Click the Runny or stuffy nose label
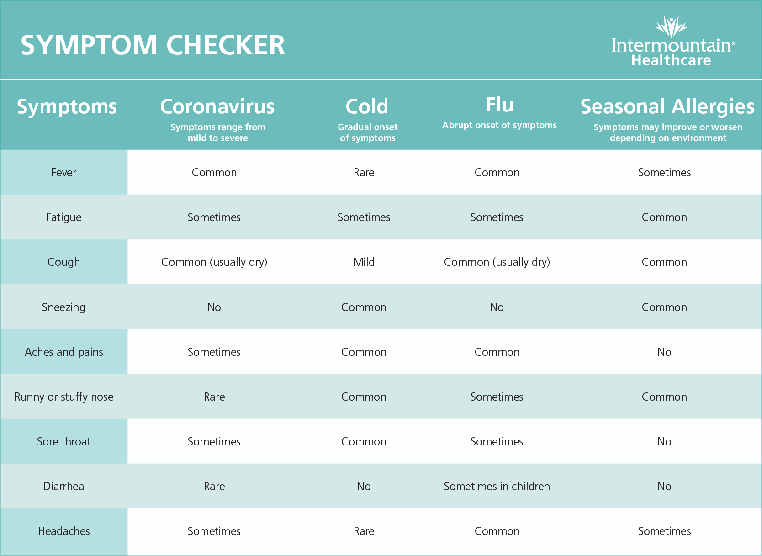Viewport: 762px width, 556px height. click(64, 397)
